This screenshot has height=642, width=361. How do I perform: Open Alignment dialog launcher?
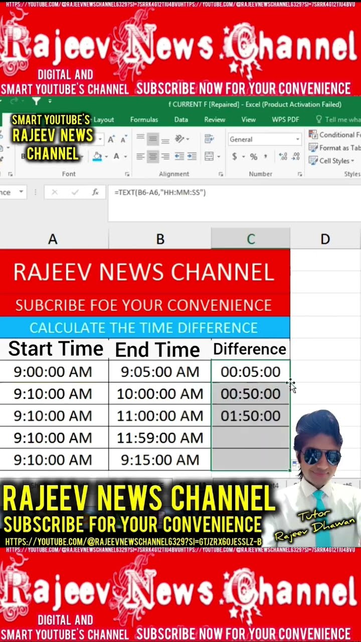[x=221, y=174]
